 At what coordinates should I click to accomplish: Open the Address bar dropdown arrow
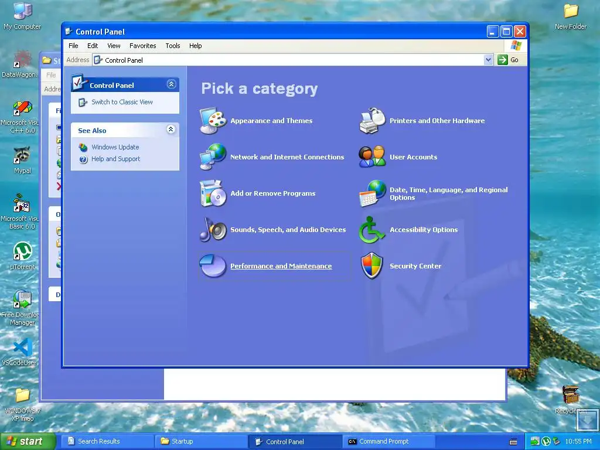[x=488, y=60]
